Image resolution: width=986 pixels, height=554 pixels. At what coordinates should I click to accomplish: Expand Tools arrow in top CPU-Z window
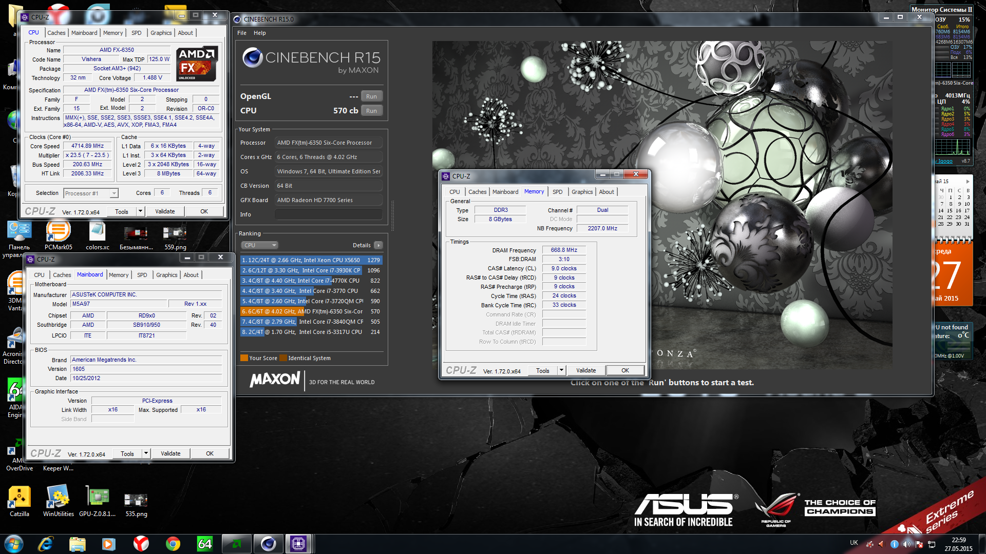click(x=140, y=211)
